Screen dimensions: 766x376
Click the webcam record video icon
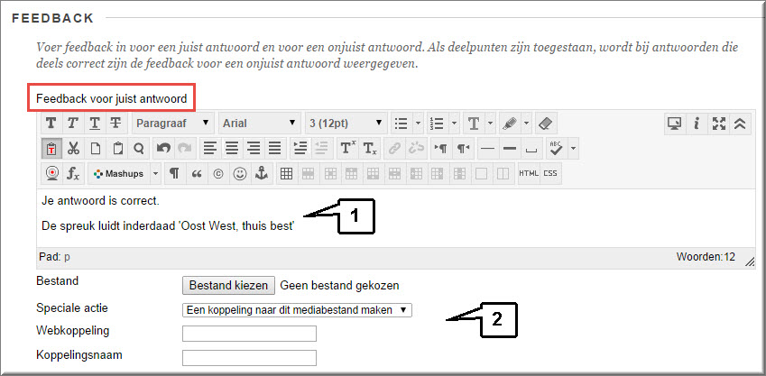[x=52, y=174]
